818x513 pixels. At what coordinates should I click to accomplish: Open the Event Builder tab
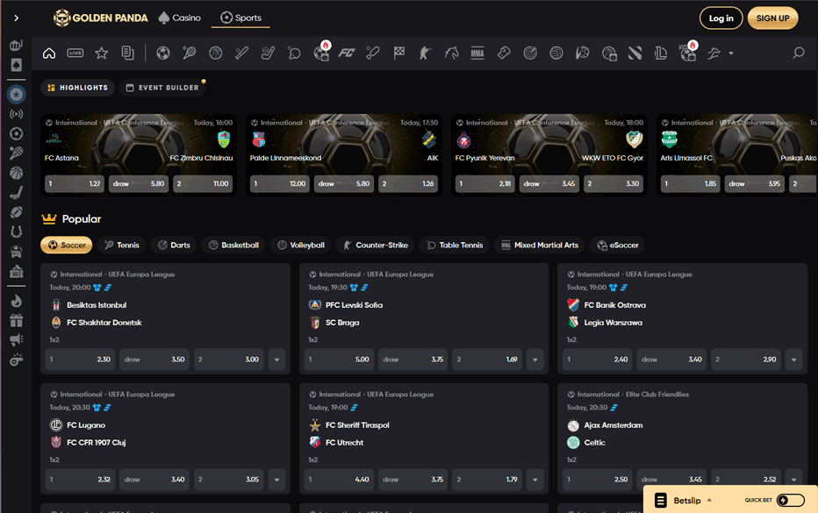(162, 88)
